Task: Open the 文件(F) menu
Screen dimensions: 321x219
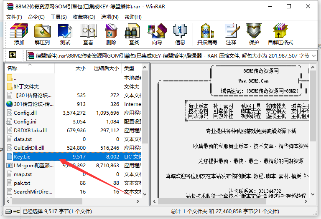Action: coord(14,17)
